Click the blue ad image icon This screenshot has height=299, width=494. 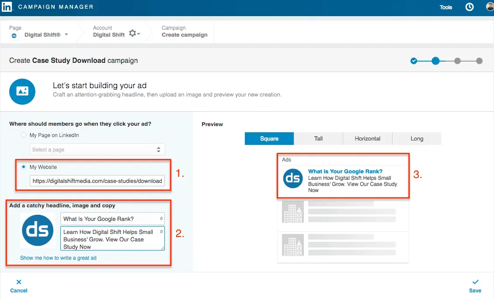(22, 92)
